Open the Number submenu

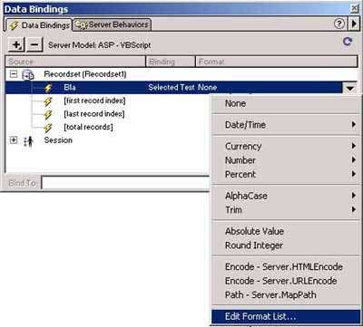coord(286,160)
